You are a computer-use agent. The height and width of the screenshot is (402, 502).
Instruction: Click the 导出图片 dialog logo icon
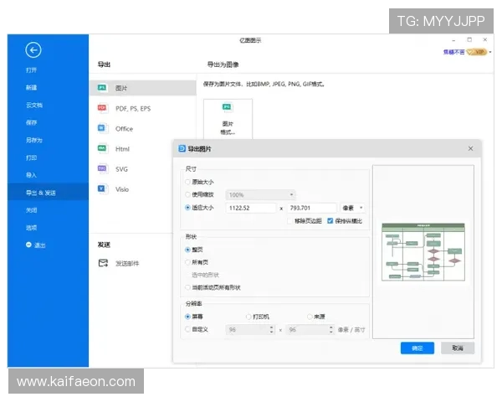click(182, 148)
